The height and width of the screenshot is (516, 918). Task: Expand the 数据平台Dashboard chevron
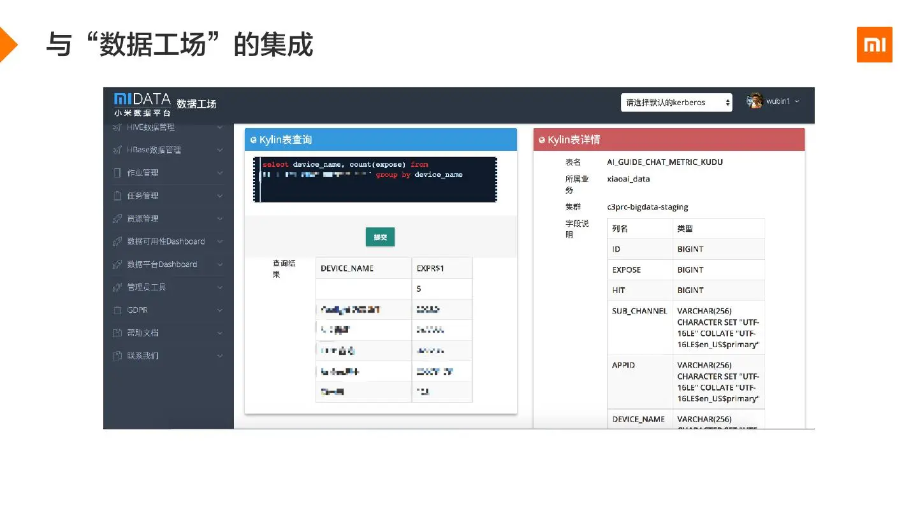click(220, 264)
